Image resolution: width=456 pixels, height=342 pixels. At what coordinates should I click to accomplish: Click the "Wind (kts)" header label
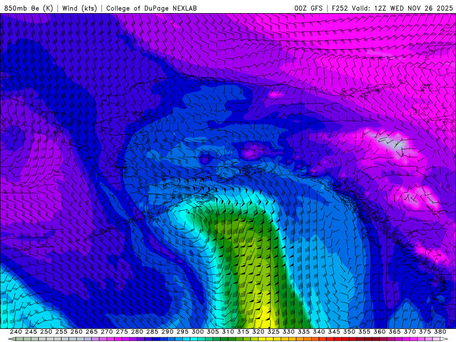(x=79, y=8)
